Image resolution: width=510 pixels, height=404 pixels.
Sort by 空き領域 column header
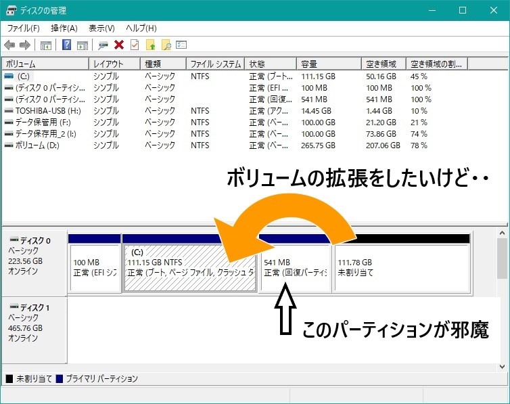(384, 64)
